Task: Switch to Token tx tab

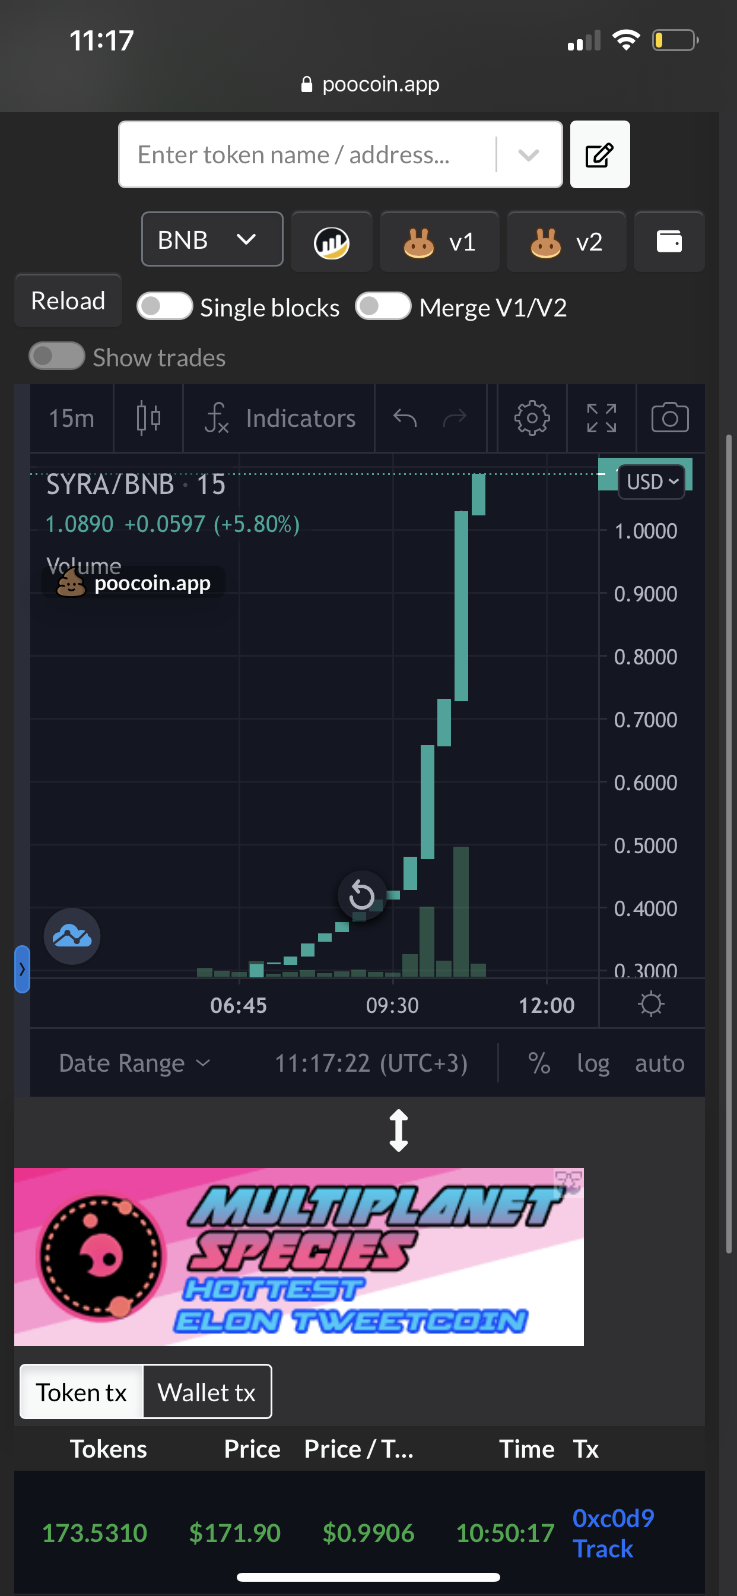Action: (x=81, y=1392)
